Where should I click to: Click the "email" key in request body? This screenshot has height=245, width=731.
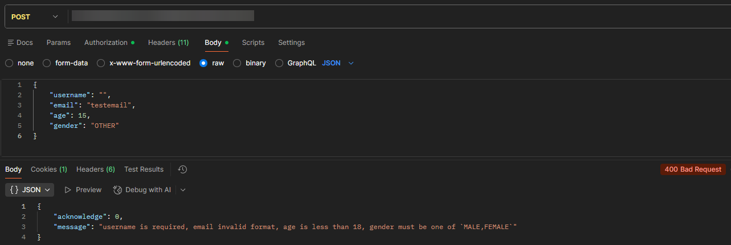64,105
